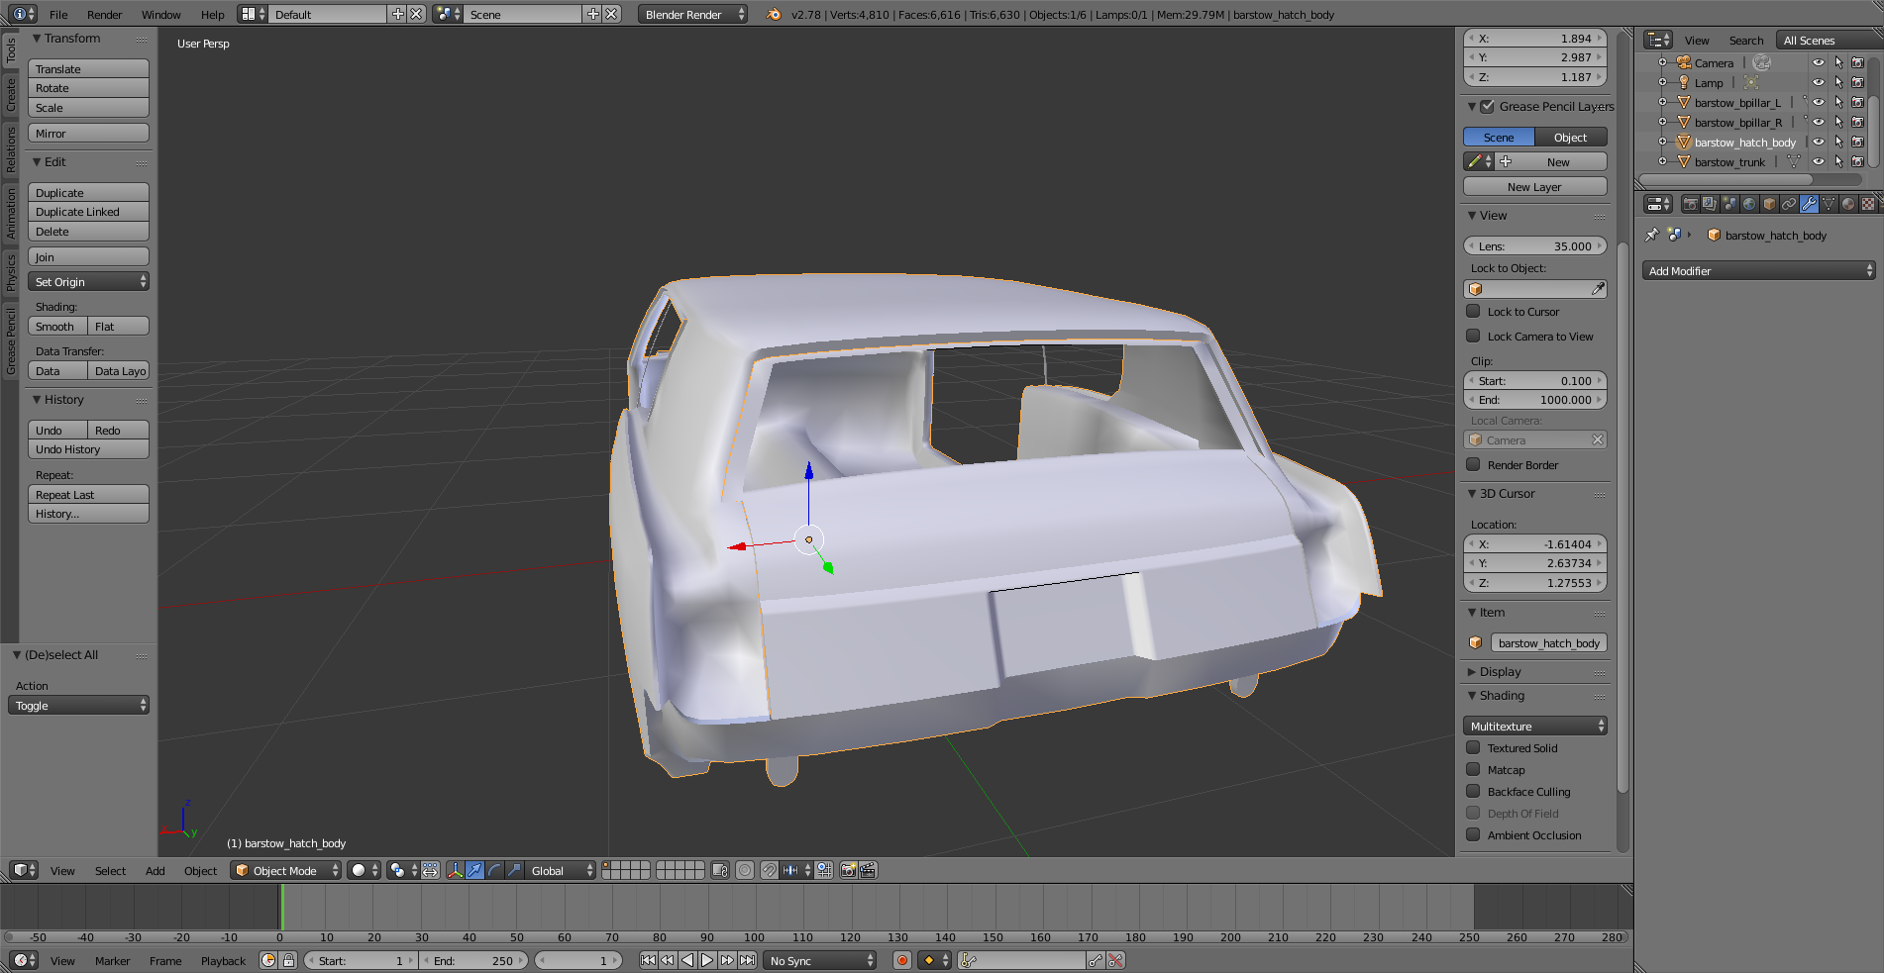This screenshot has width=1884, height=973.
Task: Hide barstow_trunk using its eye icon
Action: [1818, 161]
